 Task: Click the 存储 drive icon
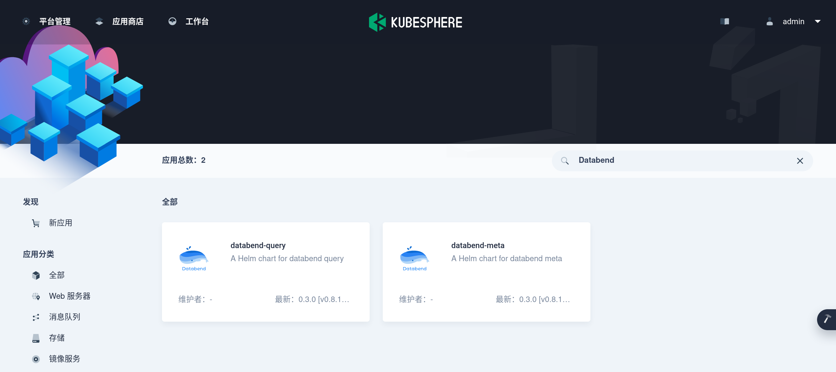tap(36, 338)
